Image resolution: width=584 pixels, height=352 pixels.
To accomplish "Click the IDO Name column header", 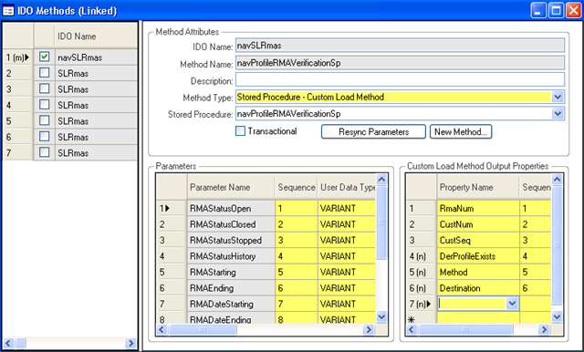I will (x=96, y=36).
